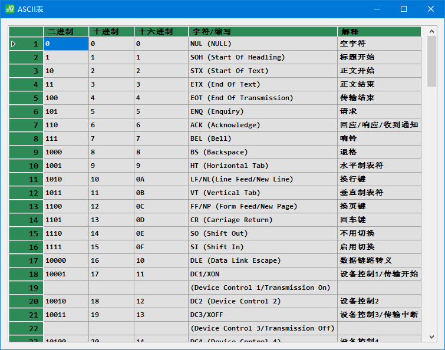Click the vertical scrollbar thumb
Image resolution: width=445 pixels, height=350 pixels.
[431, 61]
